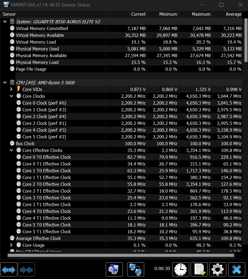Viewport: 248px width, 279px height.
Task: Click the Core VIDs lightning bolt icon
Action: (18, 89)
